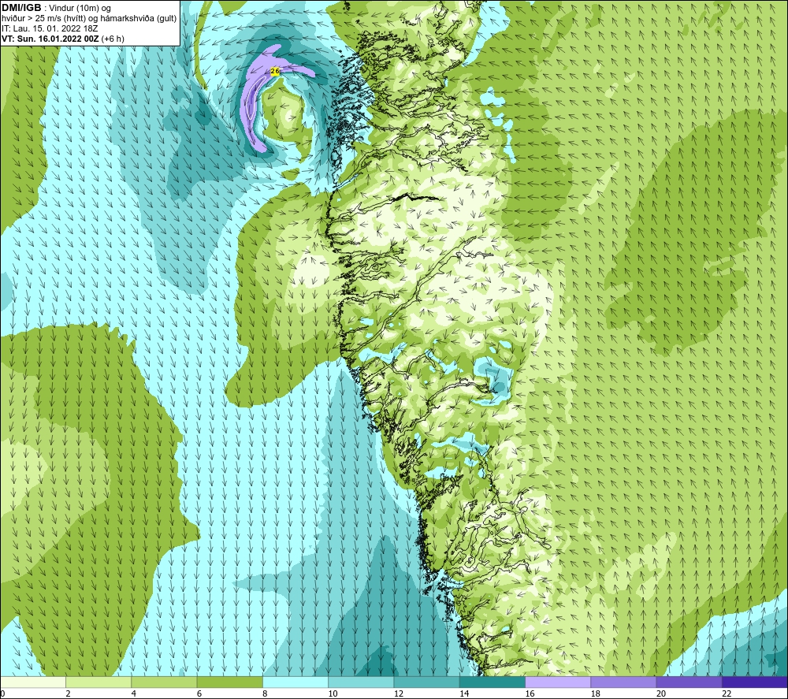
Task: Click the legend scale label 14
Action: (x=464, y=693)
